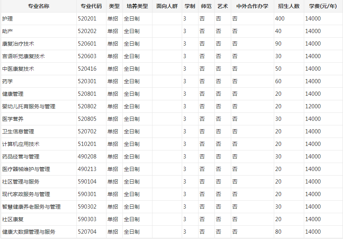Click enrollment number 50 for 中医康复技术
This screenshot has height=239, width=343.
point(278,69)
